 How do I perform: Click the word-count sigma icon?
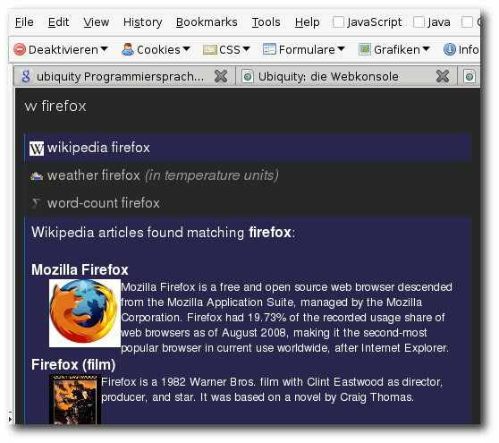click(x=37, y=203)
